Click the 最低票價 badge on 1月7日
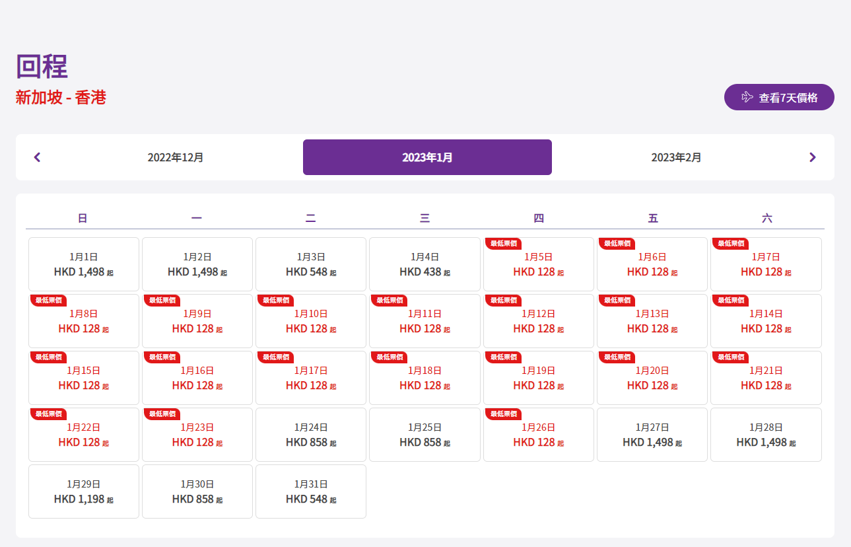The height and width of the screenshot is (547, 851). pos(731,243)
